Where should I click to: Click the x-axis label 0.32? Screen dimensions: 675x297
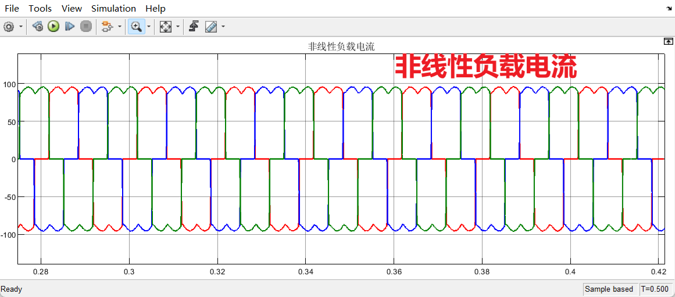[218, 272]
